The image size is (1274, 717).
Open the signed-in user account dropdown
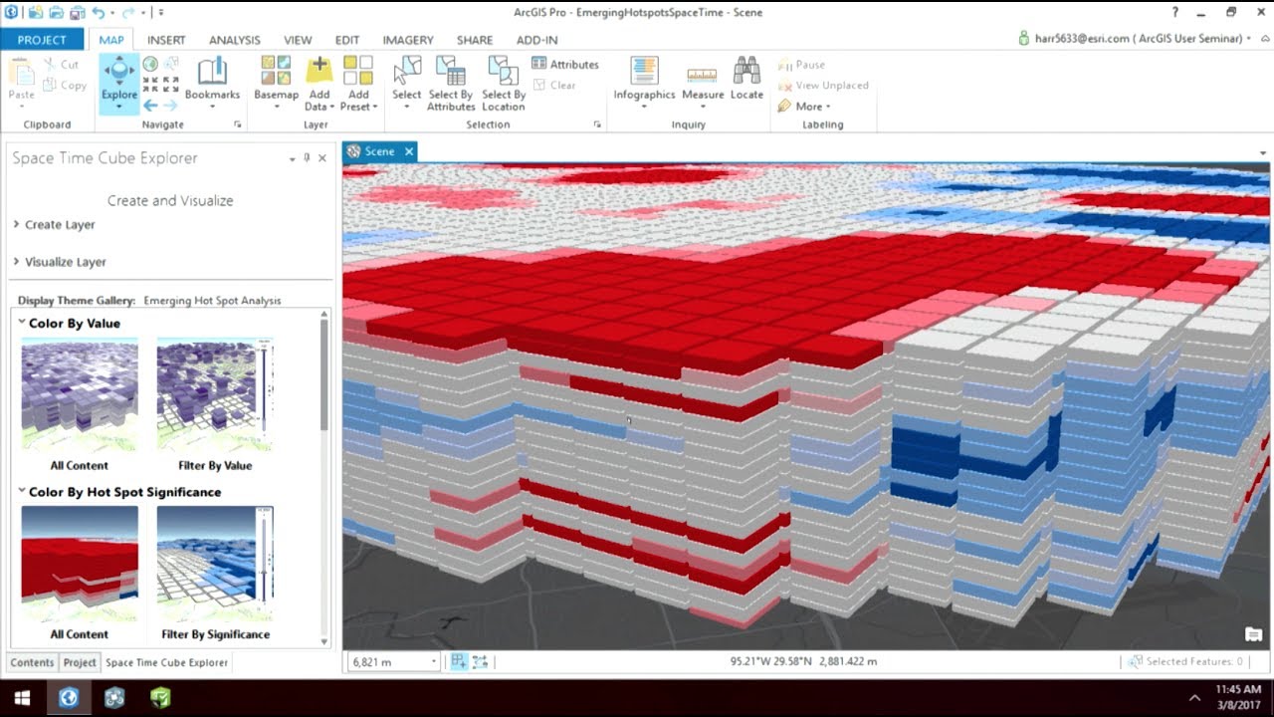pos(1135,38)
